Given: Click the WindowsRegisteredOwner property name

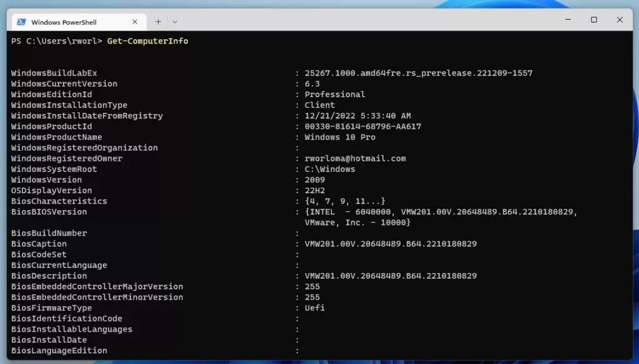Looking at the screenshot, I should point(67,158).
